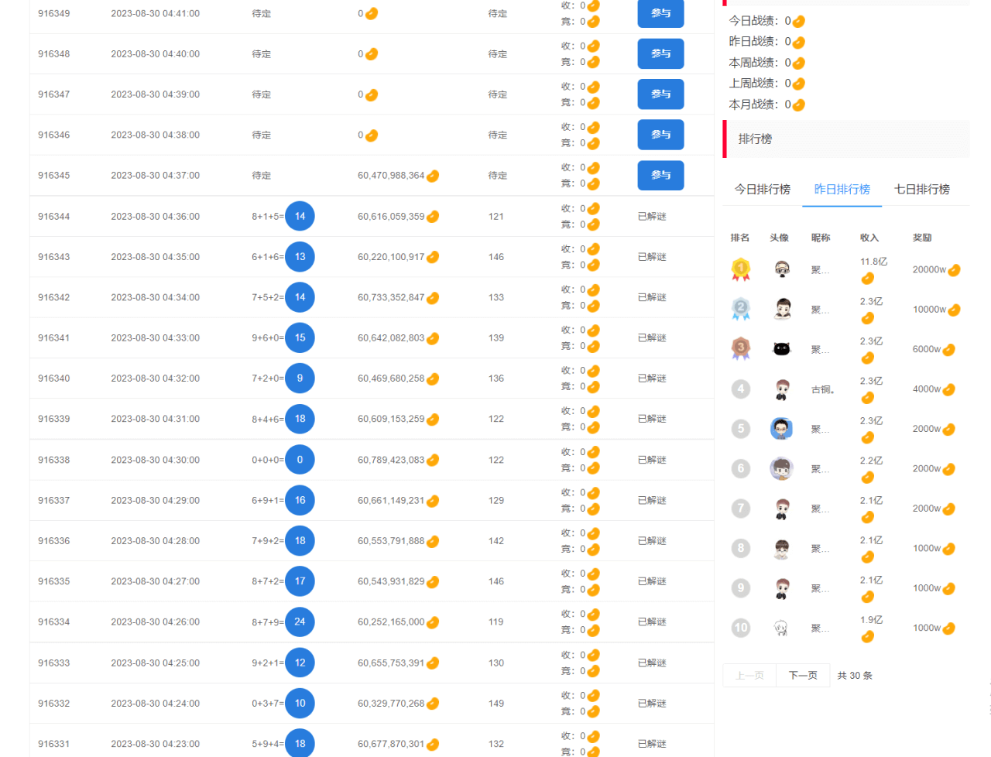Click result ball 16 in row 916337
This screenshot has height=757, width=991.
click(x=300, y=500)
